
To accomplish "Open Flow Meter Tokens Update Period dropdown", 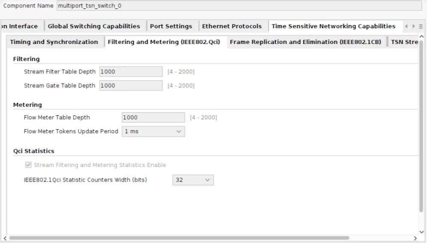I will [153, 132].
